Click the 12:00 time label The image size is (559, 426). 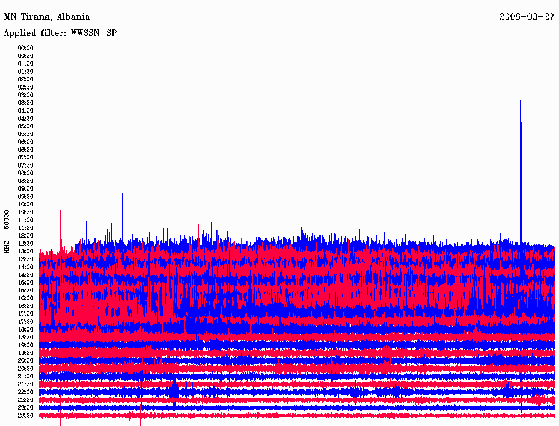coord(26,235)
